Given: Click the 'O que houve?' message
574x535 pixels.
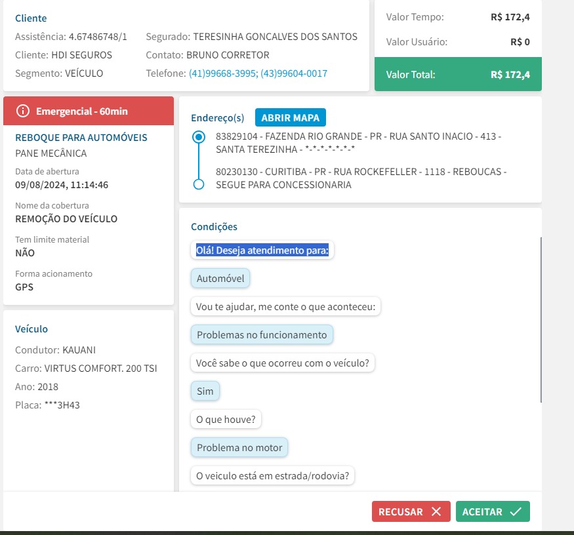Looking at the screenshot, I should click(x=226, y=420).
